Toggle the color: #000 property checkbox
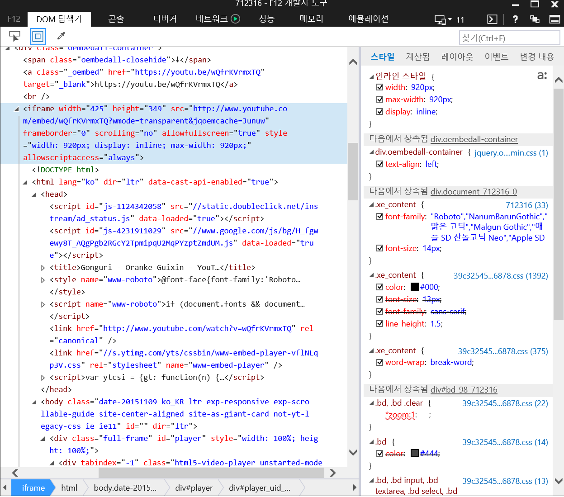This screenshot has width=564, height=497. click(380, 287)
